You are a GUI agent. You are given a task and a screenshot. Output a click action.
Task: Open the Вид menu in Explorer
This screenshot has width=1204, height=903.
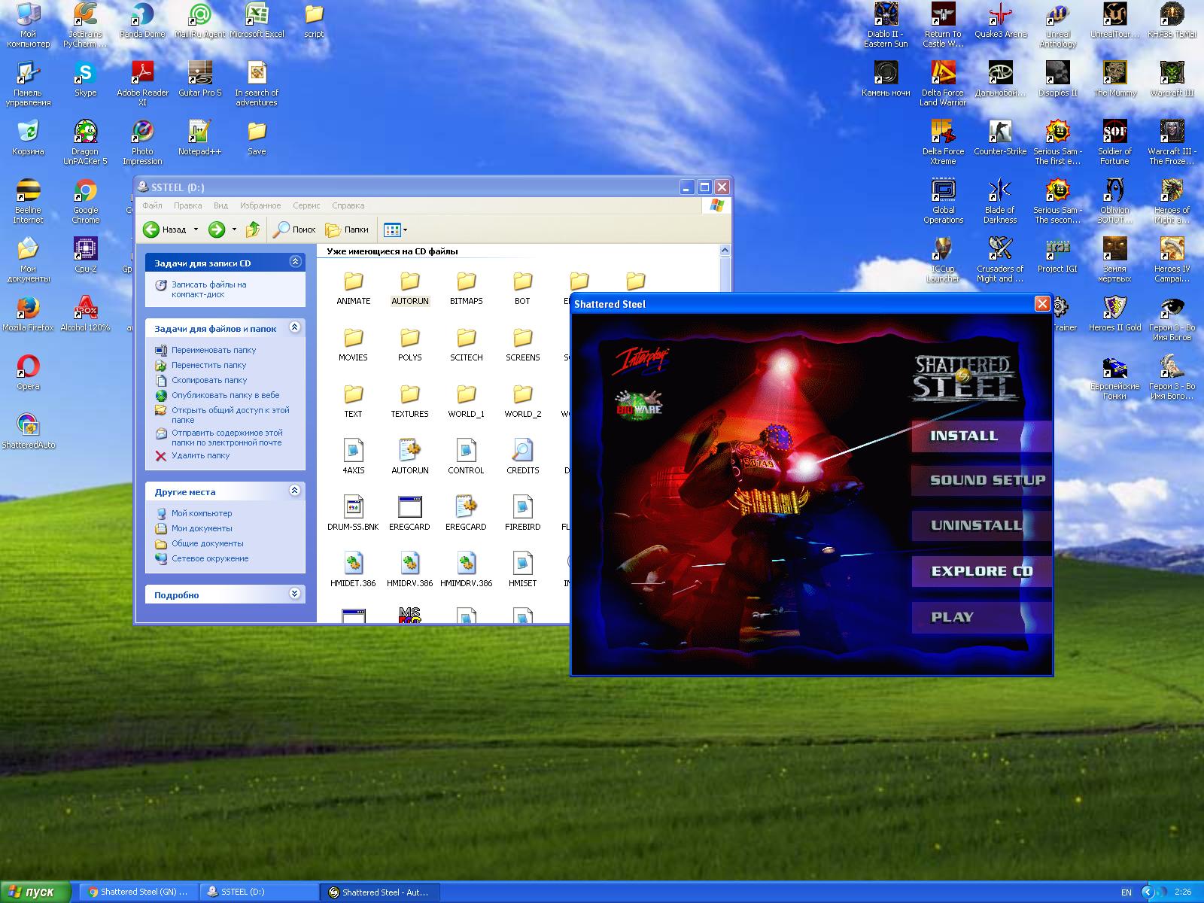pyautogui.click(x=220, y=205)
